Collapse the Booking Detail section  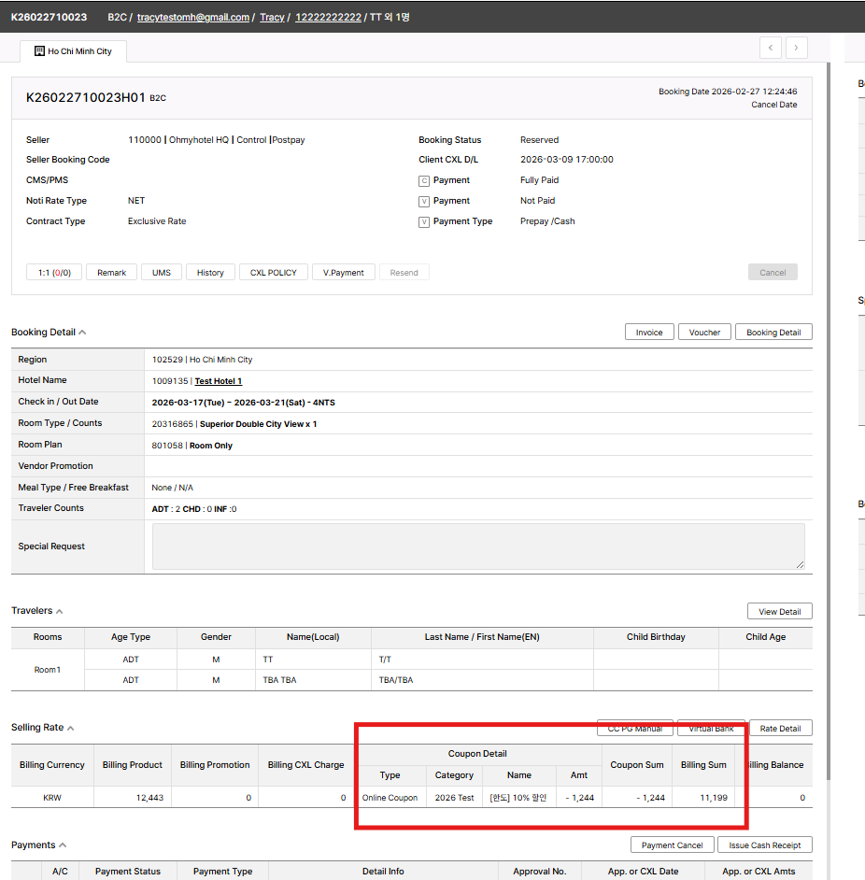(82, 333)
